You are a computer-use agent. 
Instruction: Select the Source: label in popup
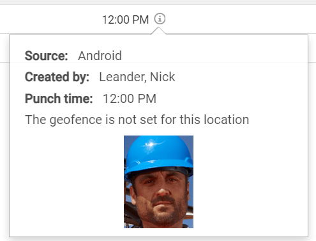pyautogui.click(x=47, y=56)
